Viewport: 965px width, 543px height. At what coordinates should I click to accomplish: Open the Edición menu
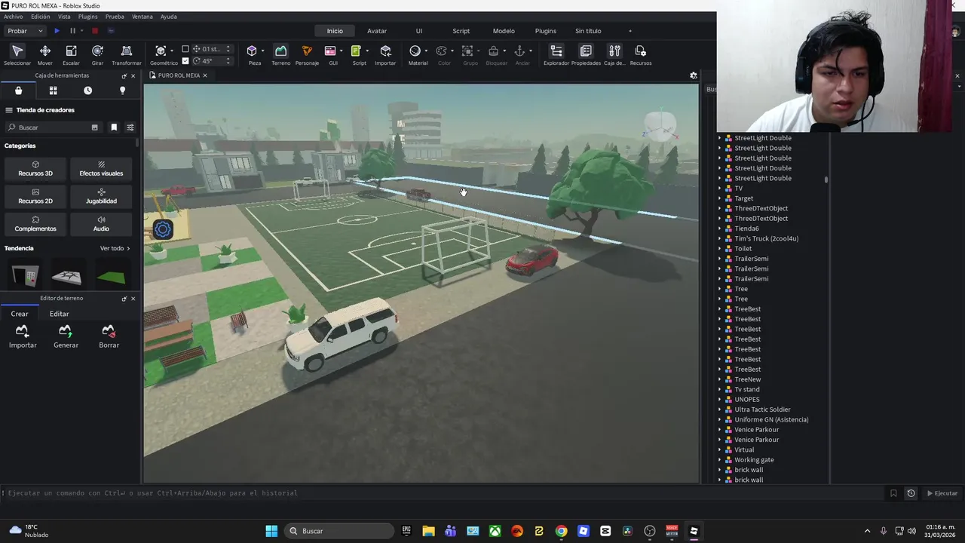pos(40,17)
